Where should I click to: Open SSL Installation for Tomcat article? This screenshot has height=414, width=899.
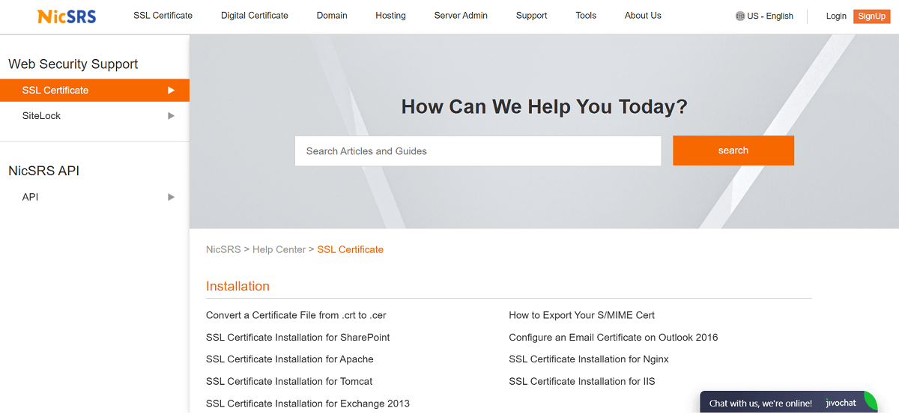289,382
